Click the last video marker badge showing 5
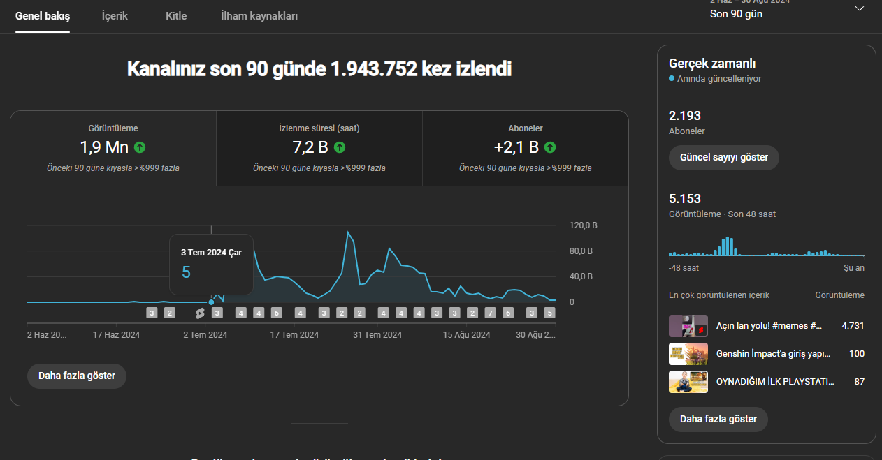The height and width of the screenshot is (460, 882). pos(550,313)
